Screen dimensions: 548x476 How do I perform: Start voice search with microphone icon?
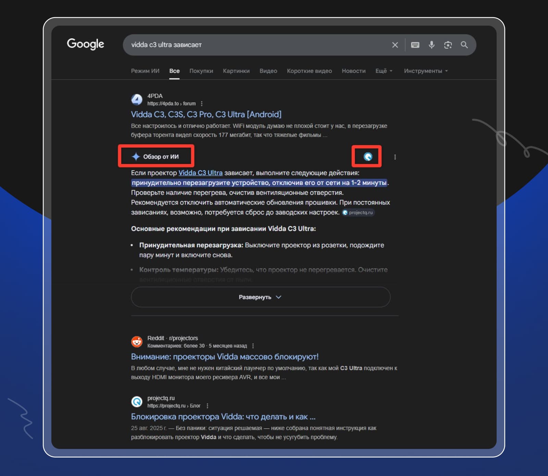(432, 45)
